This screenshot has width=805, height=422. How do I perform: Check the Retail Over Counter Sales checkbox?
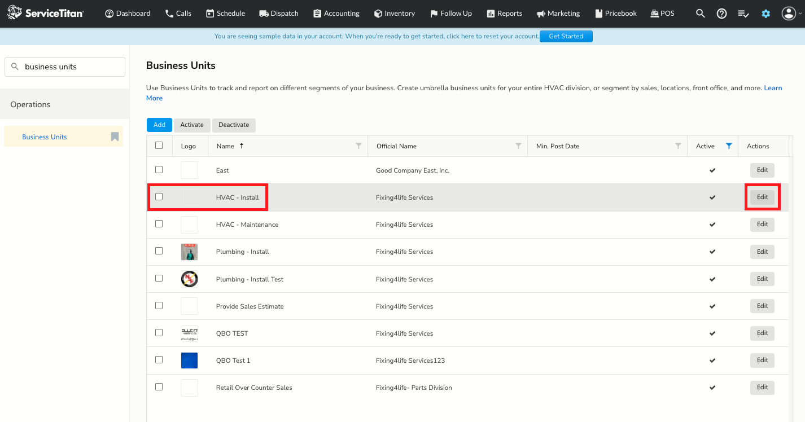(x=159, y=386)
